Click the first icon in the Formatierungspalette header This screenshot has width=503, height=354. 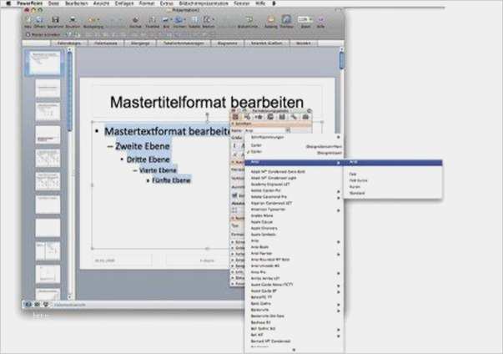(236, 115)
